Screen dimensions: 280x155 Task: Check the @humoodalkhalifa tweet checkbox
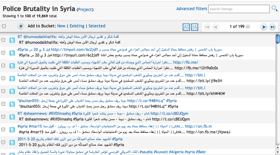pyautogui.click(x=3, y=40)
